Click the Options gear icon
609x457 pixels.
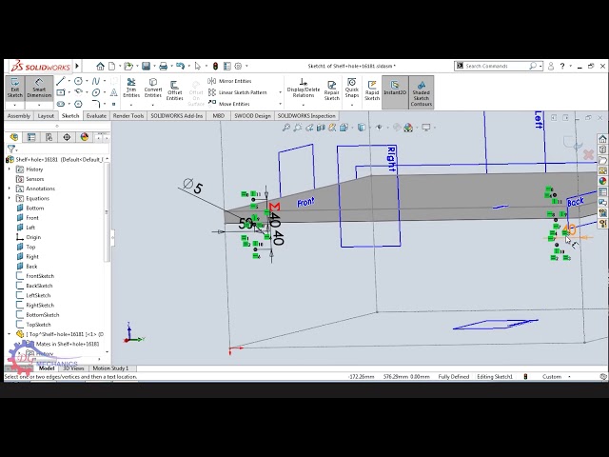[238, 66]
